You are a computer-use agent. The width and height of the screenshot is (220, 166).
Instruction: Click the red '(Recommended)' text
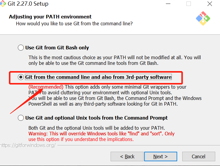pos(46,87)
